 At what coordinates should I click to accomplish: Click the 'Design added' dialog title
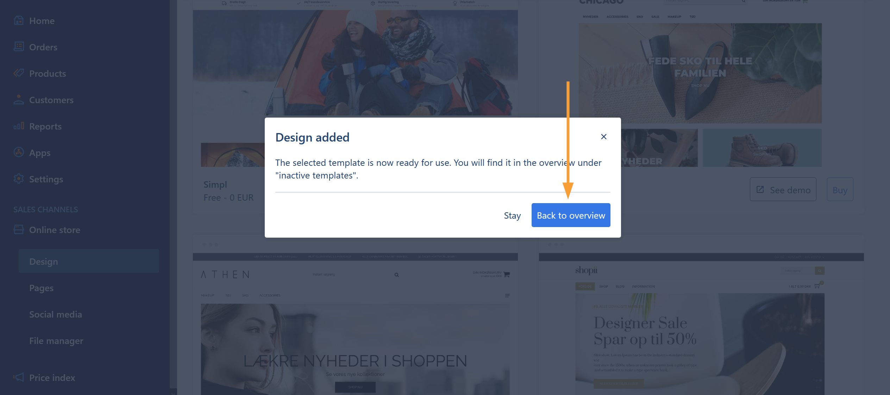pyautogui.click(x=312, y=137)
